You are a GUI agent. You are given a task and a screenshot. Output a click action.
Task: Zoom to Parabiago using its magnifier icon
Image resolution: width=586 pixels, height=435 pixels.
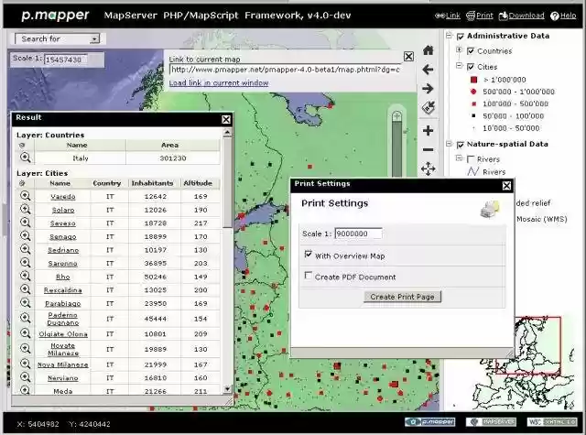[x=25, y=303]
